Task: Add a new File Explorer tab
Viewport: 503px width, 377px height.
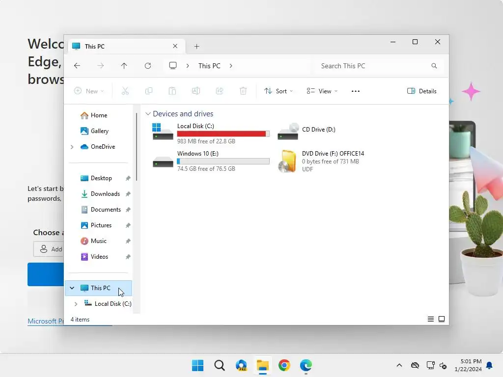Action: tap(196, 47)
